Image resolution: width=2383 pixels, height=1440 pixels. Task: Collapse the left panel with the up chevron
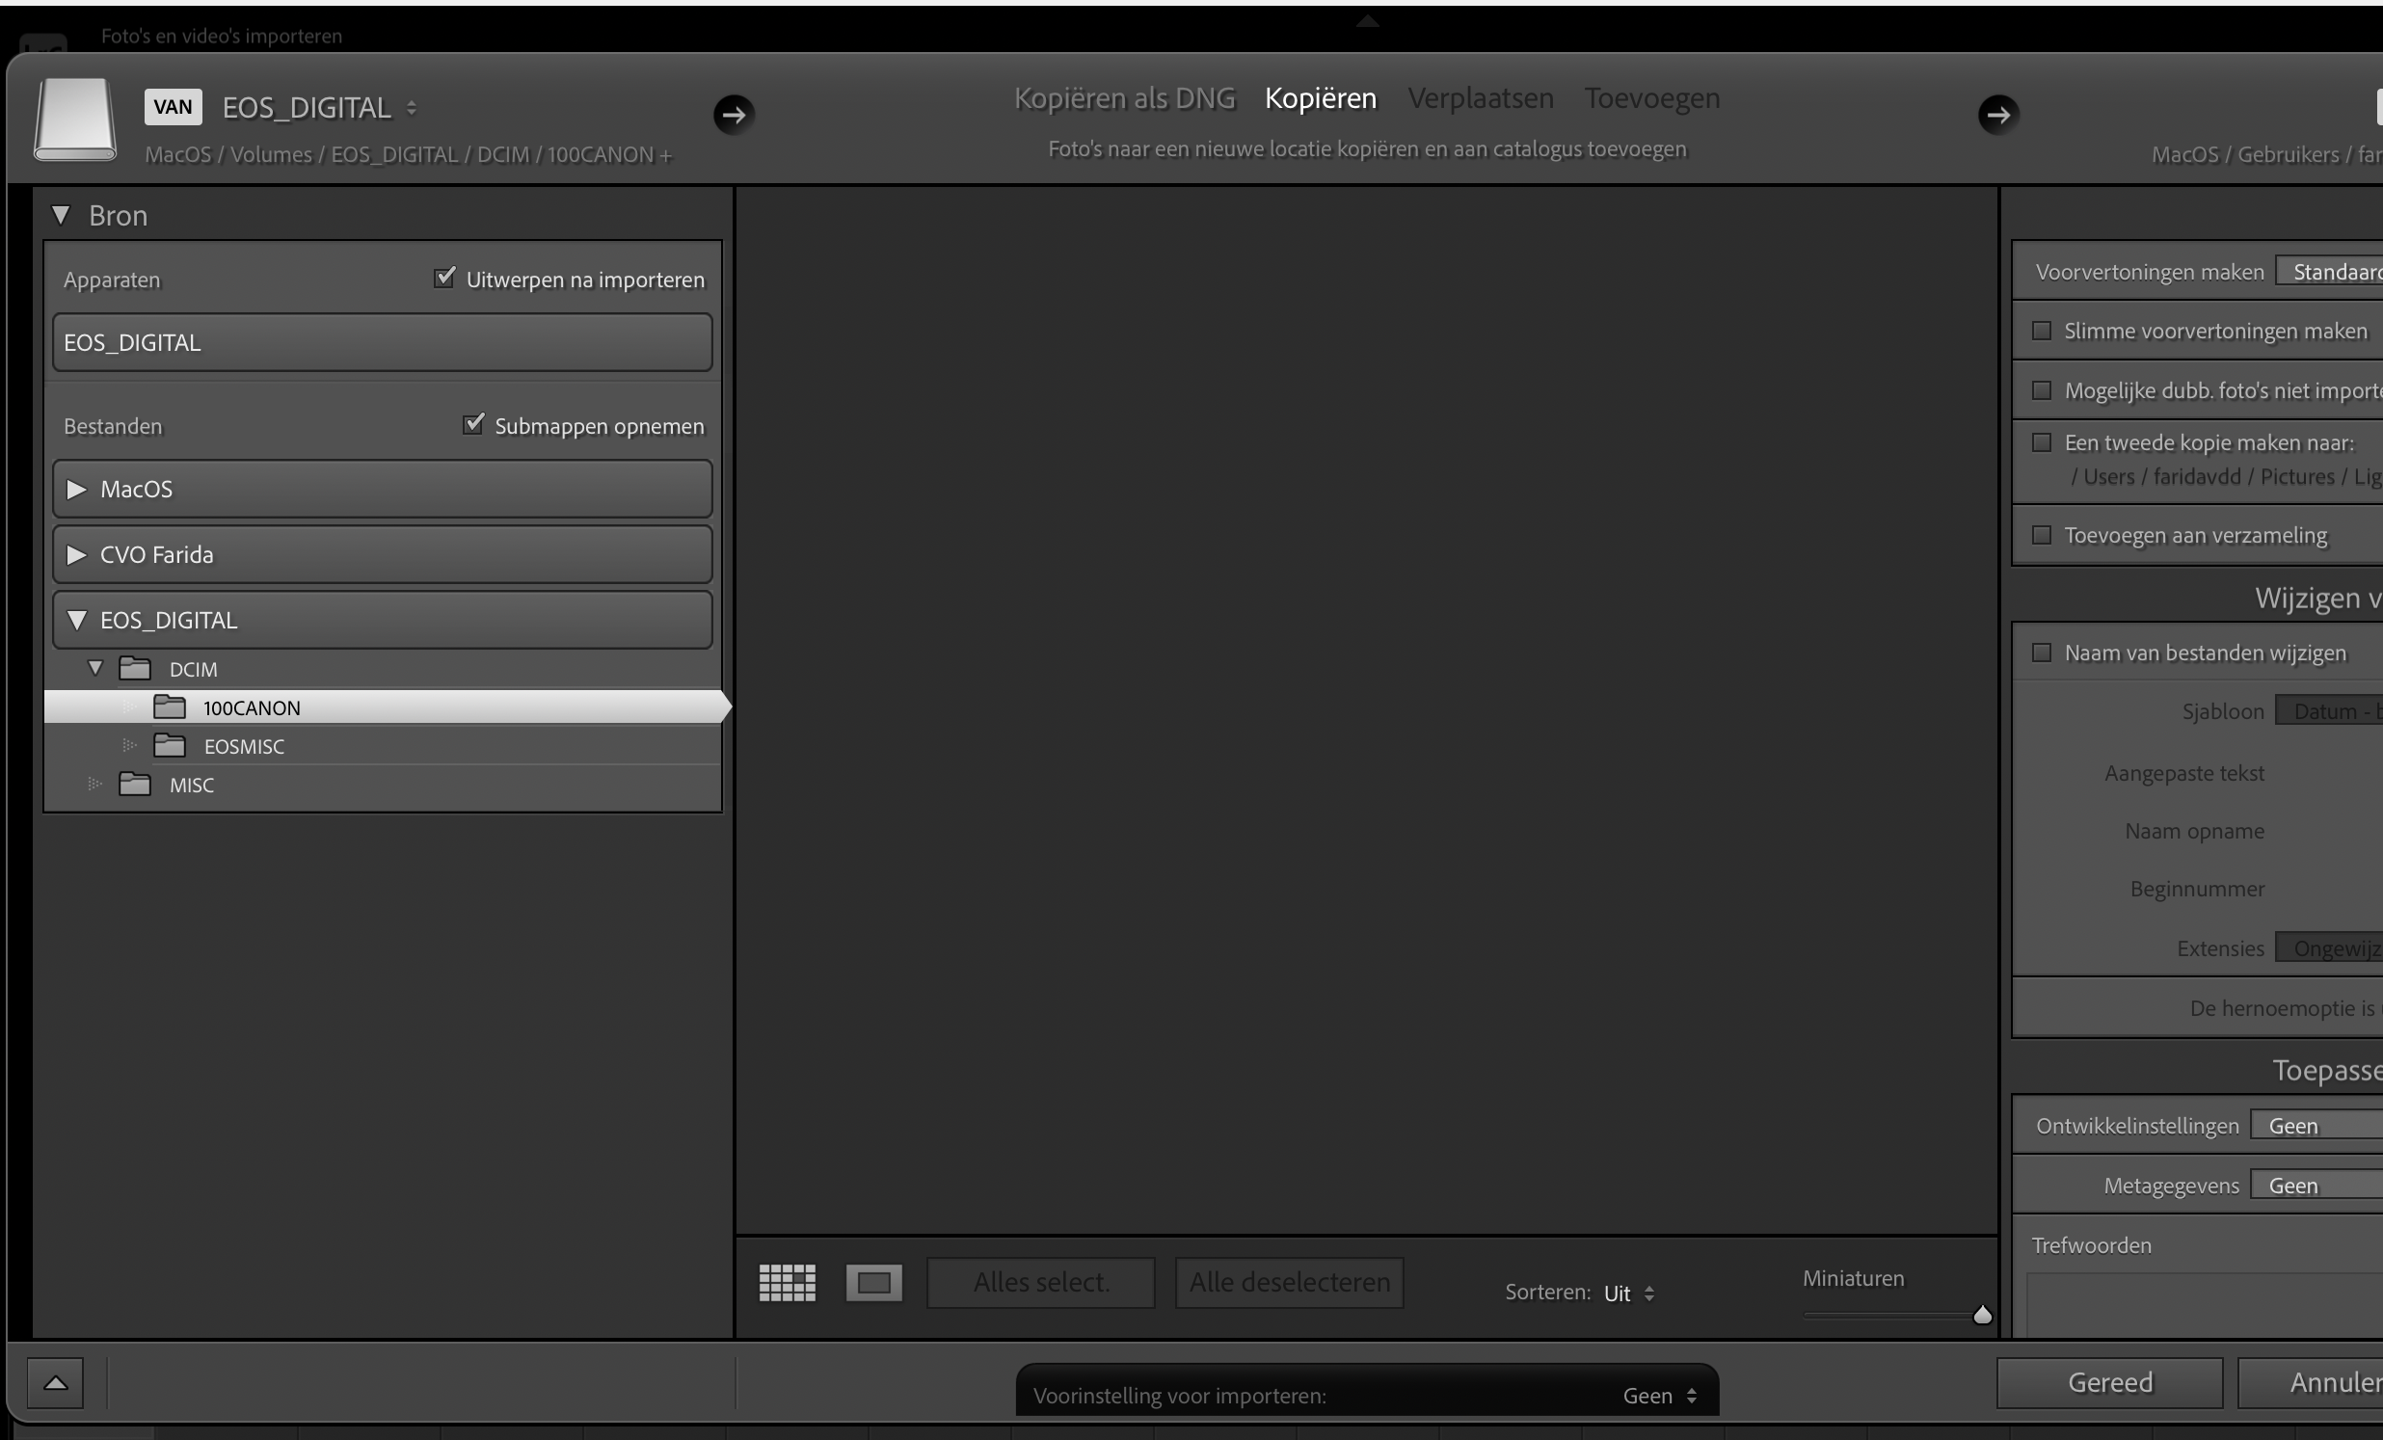click(x=55, y=1383)
